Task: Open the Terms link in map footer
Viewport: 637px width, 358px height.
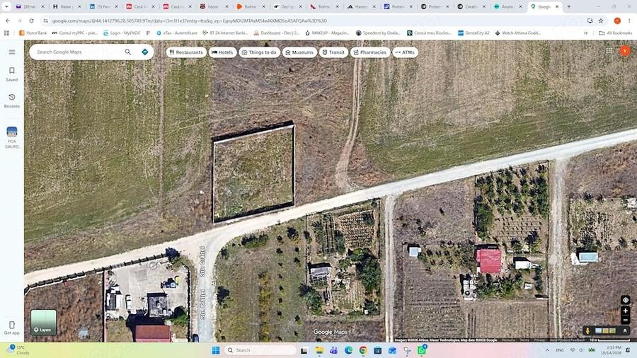Action: [x=524, y=340]
